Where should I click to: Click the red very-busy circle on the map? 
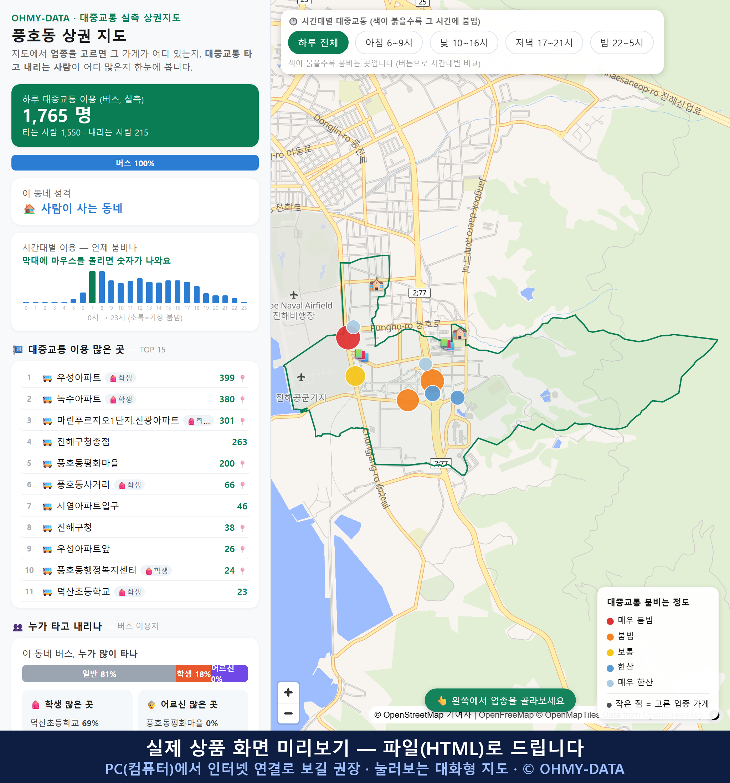coord(348,337)
